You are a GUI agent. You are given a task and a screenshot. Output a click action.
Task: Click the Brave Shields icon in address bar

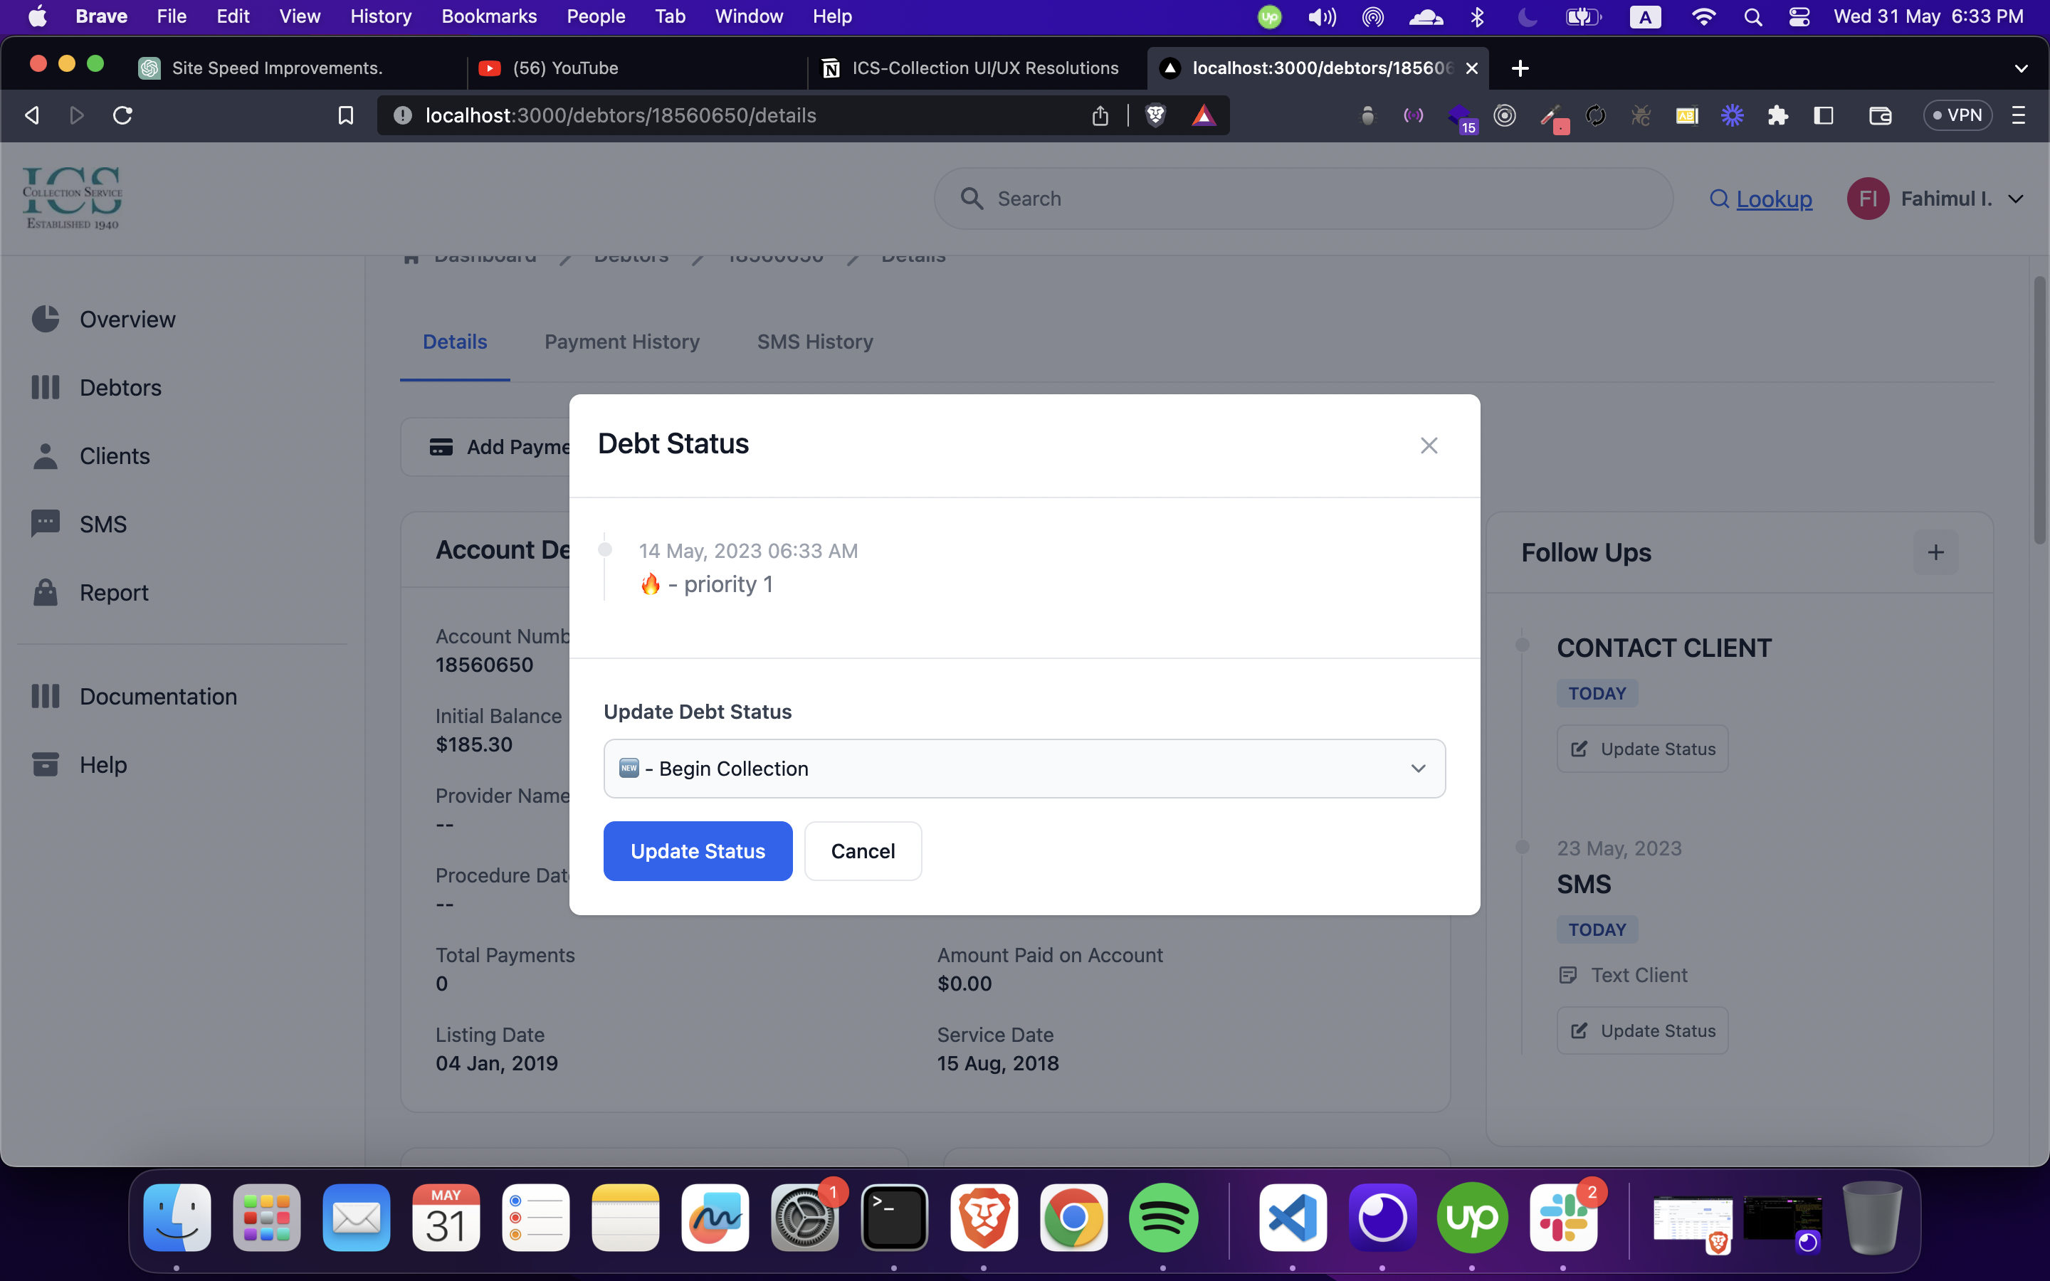[x=1155, y=115]
